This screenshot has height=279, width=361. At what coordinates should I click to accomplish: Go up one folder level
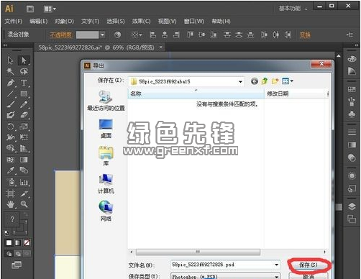coord(265,81)
